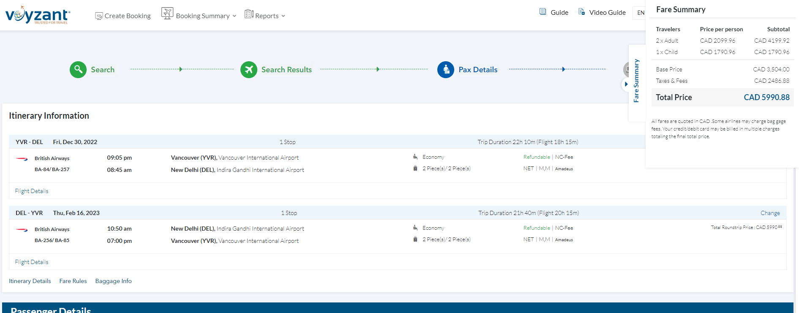Collapse the Fare Summary side panel
The width and height of the screenshot is (799, 313).
[x=626, y=84]
